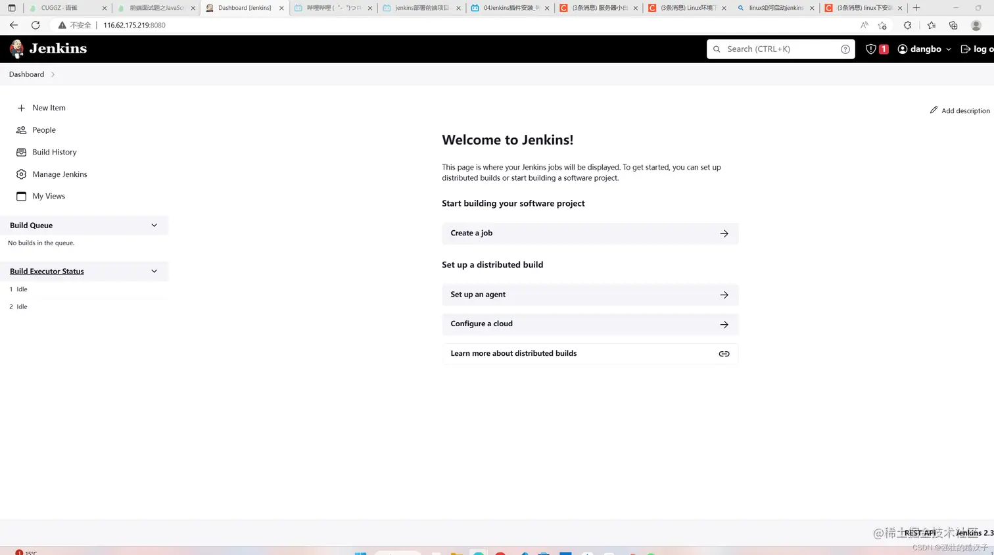Open Build History page
This screenshot has width=994, height=555.
pos(55,152)
